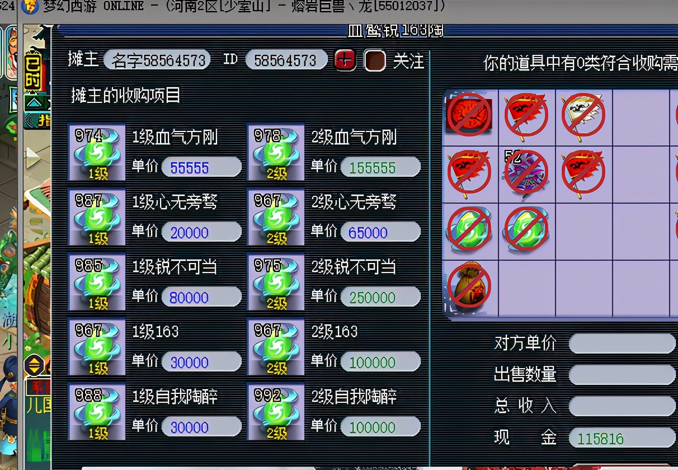Select the brain item in first inventory slot

tap(469, 114)
